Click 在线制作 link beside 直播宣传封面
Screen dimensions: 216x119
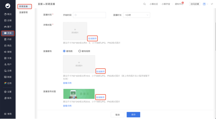[100, 97]
